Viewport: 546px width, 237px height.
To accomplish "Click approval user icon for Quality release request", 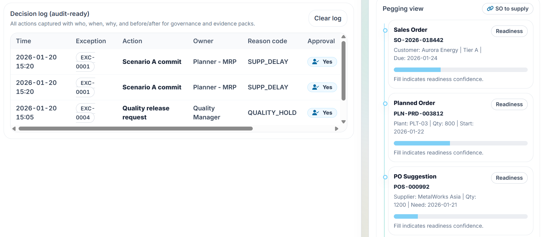I will pyautogui.click(x=315, y=113).
